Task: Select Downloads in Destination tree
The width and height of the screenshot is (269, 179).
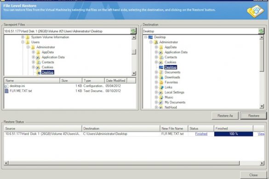Action: pyautogui.click(x=172, y=77)
